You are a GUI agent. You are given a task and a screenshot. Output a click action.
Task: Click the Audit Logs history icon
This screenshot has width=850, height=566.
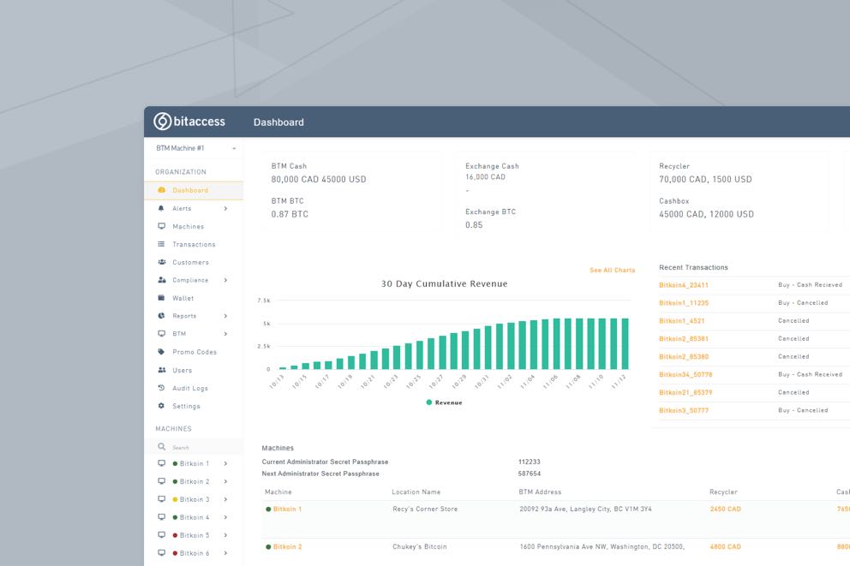pos(161,388)
